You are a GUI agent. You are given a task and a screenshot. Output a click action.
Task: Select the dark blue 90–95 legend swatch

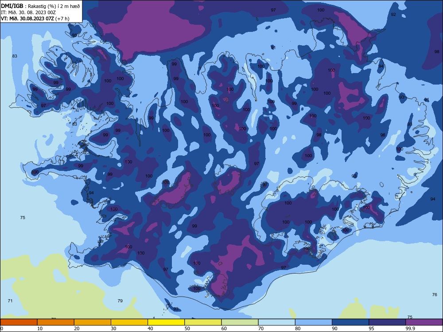pyautogui.click(x=350, y=322)
